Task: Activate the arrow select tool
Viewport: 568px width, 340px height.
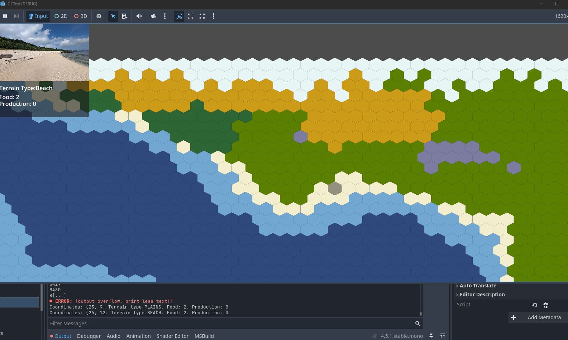Action: pyautogui.click(x=113, y=16)
